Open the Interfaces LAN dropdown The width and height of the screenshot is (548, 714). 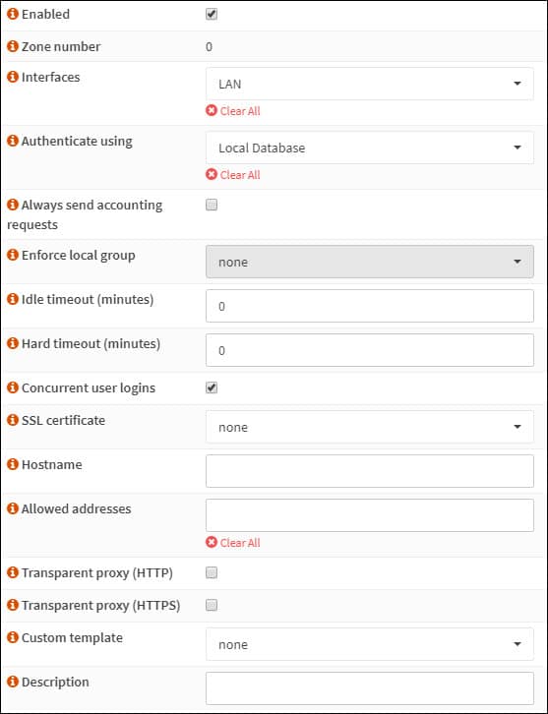[x=370, y=84]
